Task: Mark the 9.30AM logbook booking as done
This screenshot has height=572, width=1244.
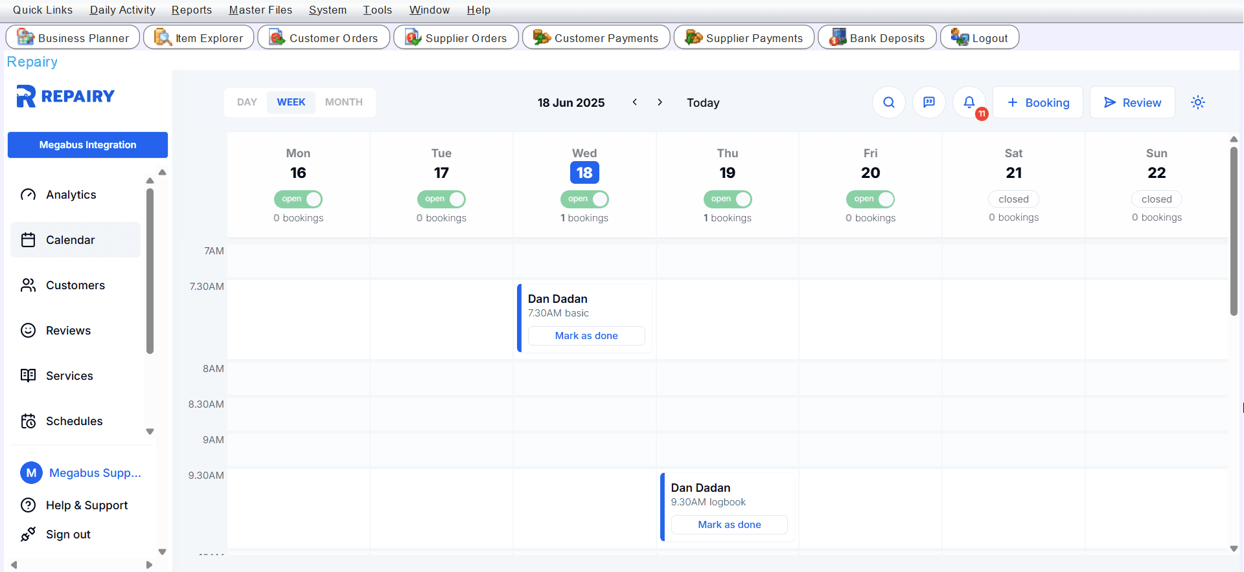Action: tap(730, 525)
